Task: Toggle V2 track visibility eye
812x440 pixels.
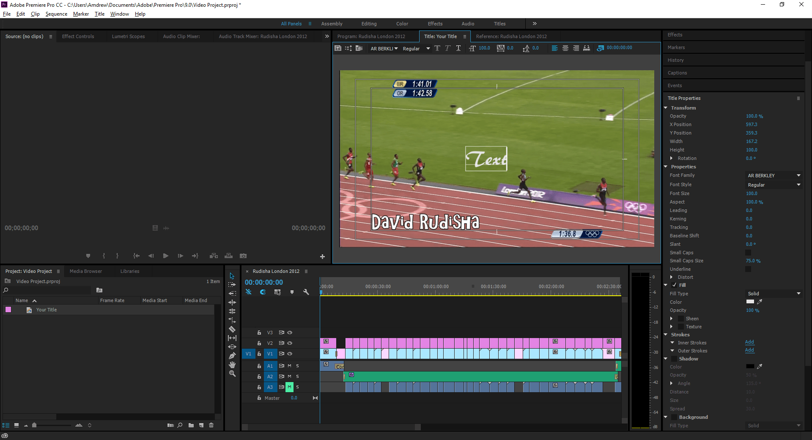Action: (290, 343)
